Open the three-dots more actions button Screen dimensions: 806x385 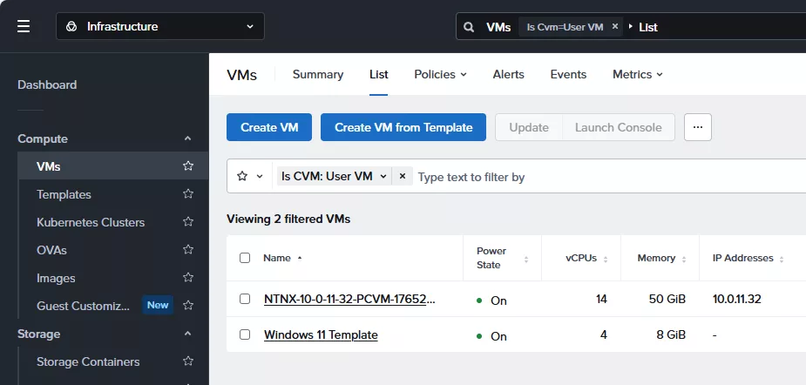coord(697,127)
